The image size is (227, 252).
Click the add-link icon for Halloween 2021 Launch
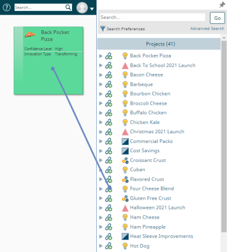[109, 208]
